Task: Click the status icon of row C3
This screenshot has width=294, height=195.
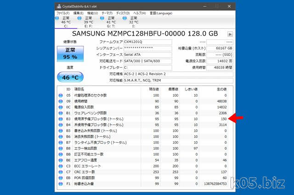Action: pyautogui.click(x=61, y=166)
